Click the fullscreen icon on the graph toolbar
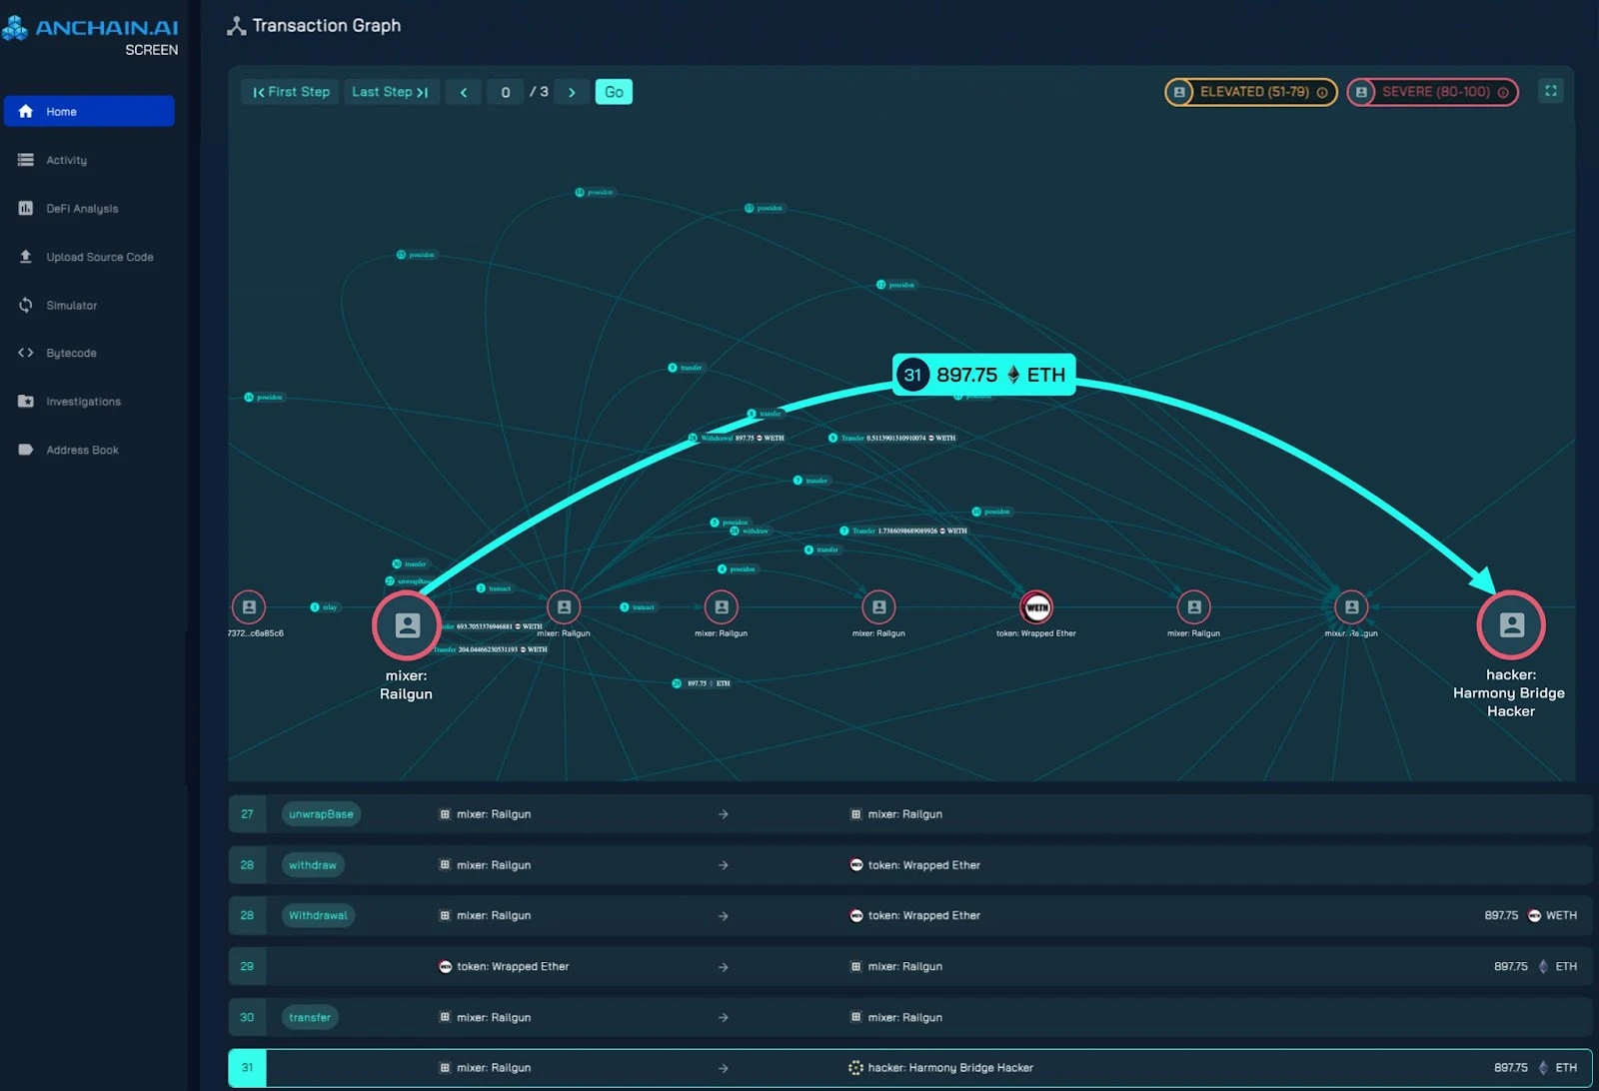The width and height of the screenshot is (1599, 1091). (1550, 91)
